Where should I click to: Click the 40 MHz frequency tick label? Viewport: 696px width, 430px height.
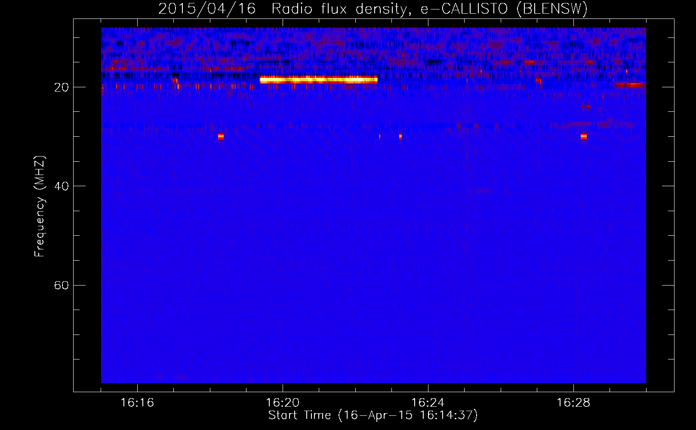point(62,186)
